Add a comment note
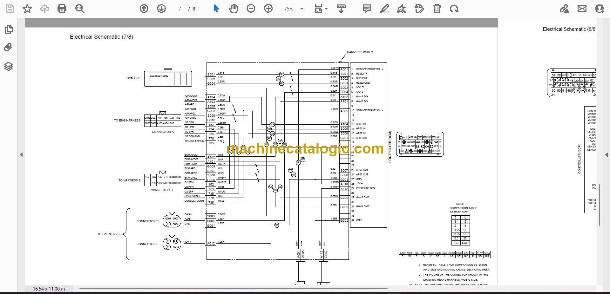Viewport: 610px width, 294px height. 367,9
